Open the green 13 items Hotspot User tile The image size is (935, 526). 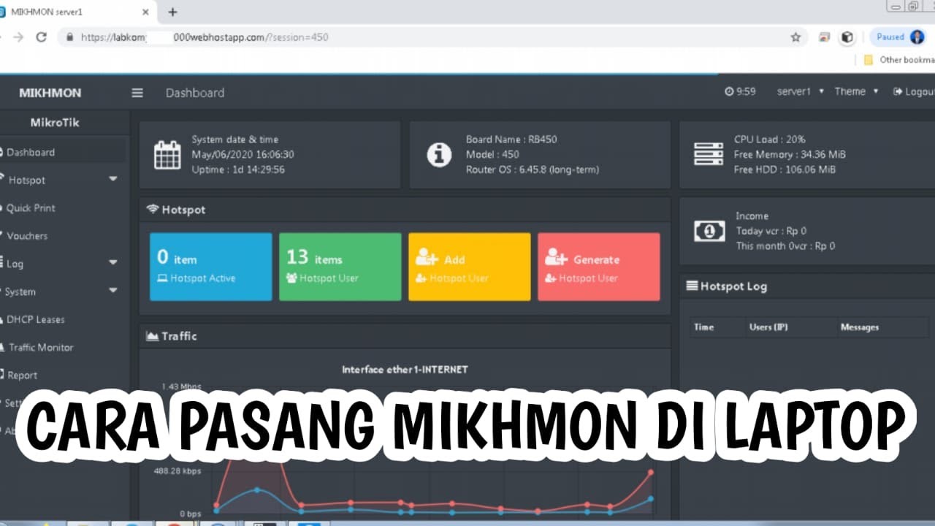[x=340, y=267]
